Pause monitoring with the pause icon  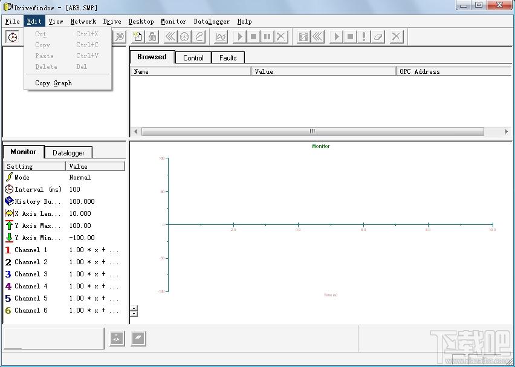pyautogui.click(x=267, y=36)
